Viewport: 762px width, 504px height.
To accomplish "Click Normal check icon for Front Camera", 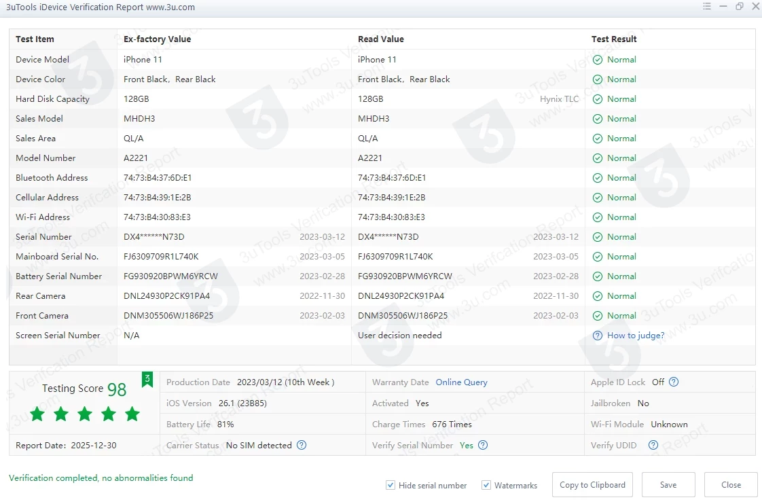I will click(598, 316).
